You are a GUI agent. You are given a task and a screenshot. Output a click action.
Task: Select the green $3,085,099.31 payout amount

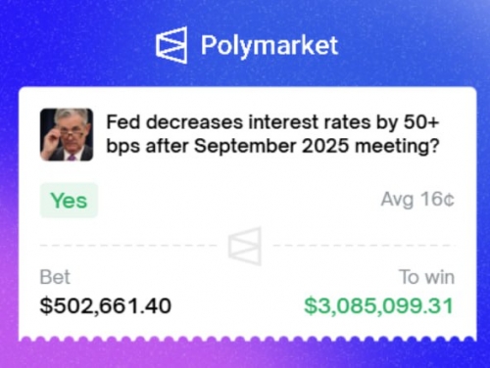(379, 306)
